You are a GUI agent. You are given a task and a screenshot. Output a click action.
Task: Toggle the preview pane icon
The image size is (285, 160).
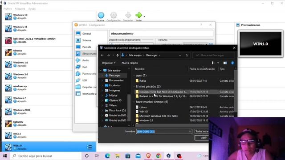225,63
